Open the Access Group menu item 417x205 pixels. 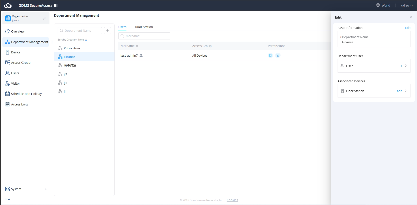click(26, 62)
